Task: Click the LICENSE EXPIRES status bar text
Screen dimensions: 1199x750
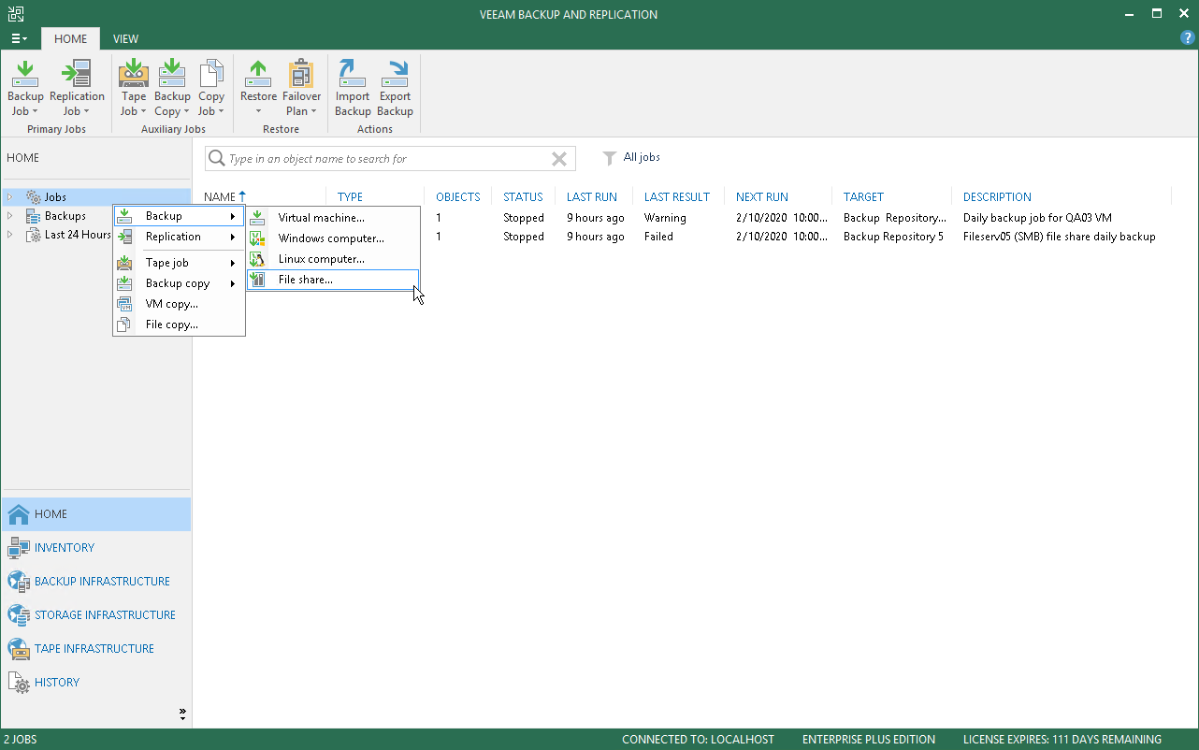Action: coord(1062,740)
